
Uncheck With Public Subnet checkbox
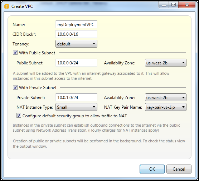pos(15,53)
